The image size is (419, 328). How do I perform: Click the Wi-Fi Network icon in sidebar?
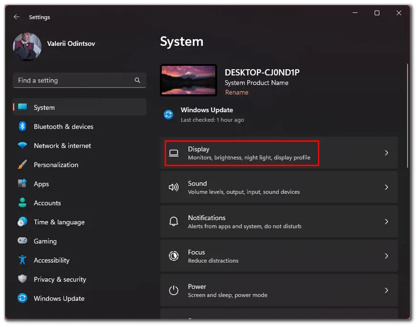coord(22,146)
